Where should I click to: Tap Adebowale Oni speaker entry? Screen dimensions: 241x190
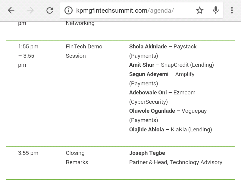(x=148, y=93)
